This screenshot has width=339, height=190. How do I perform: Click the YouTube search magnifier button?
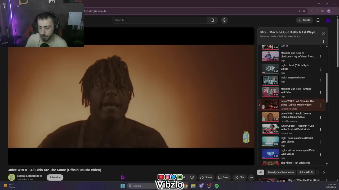point(212,20)
